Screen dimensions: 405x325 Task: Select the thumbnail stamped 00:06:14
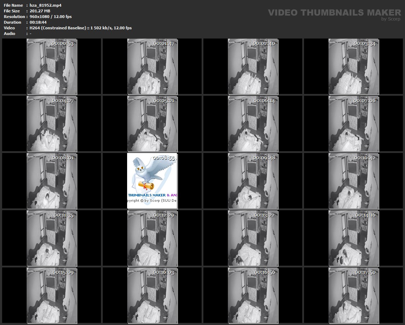[x=253, y=124]
